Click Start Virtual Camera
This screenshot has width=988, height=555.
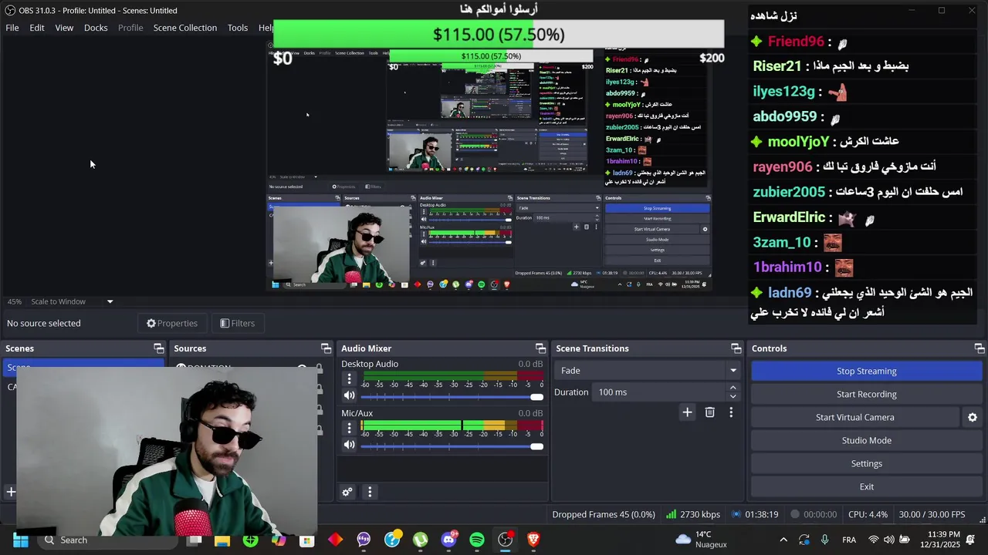click(855, 417)
